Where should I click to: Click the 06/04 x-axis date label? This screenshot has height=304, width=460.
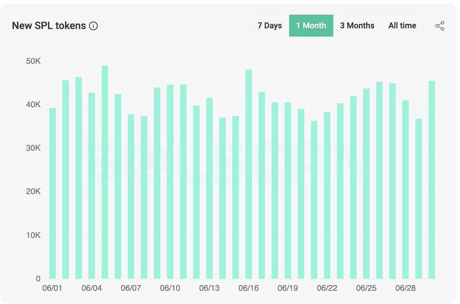92,288
